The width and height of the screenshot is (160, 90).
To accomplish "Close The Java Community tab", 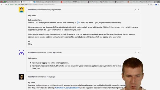I will 86,2.
